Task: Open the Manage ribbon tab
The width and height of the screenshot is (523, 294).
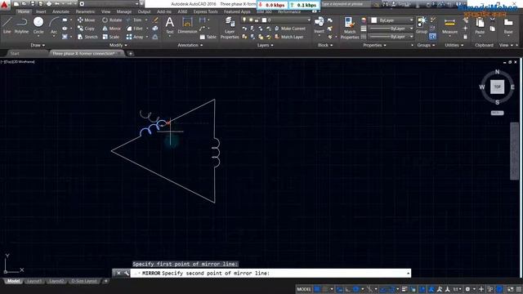Action: point(123,11)
